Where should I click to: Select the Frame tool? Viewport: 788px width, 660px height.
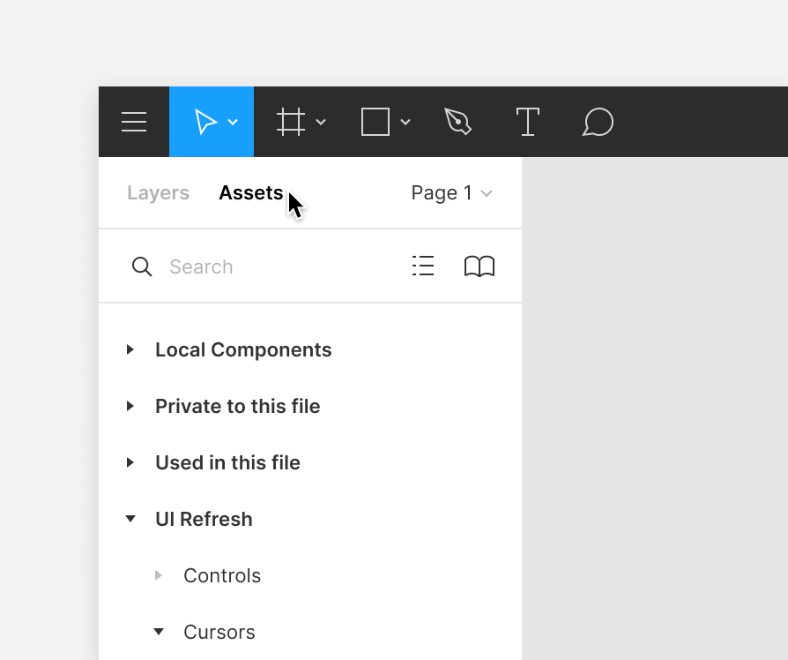(x=291, y=122)
